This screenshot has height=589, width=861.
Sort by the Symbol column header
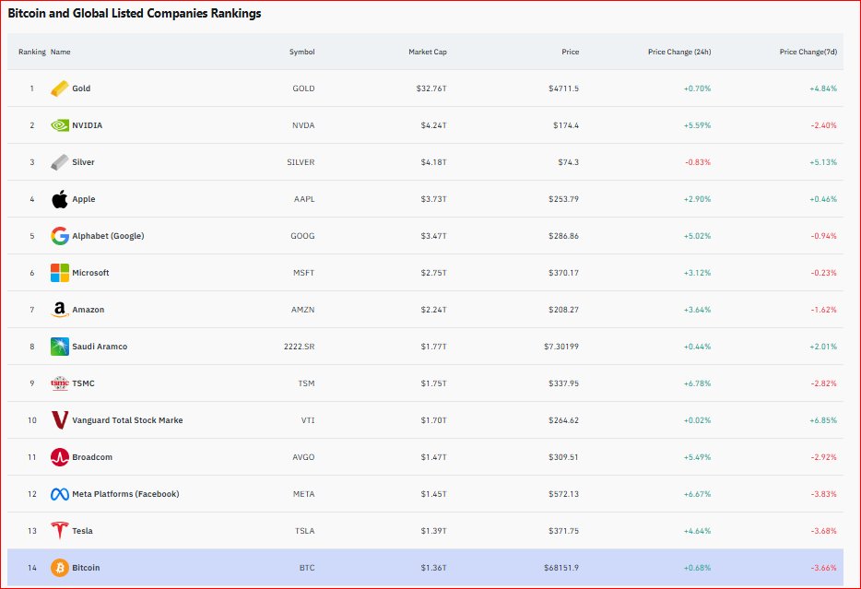302,52
